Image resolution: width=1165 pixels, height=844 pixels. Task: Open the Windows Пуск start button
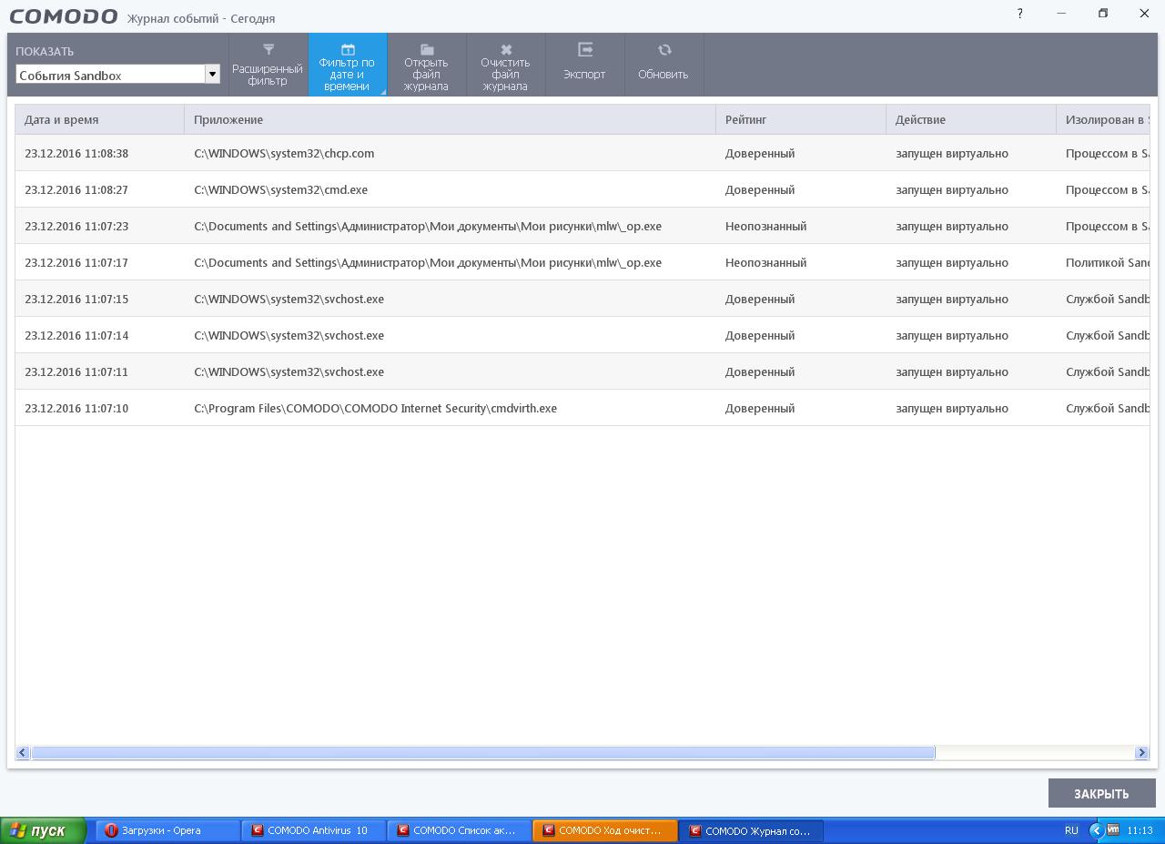[43, 830]
